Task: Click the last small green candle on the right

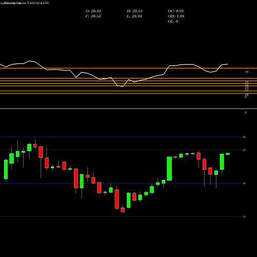Action: point(228,154)
